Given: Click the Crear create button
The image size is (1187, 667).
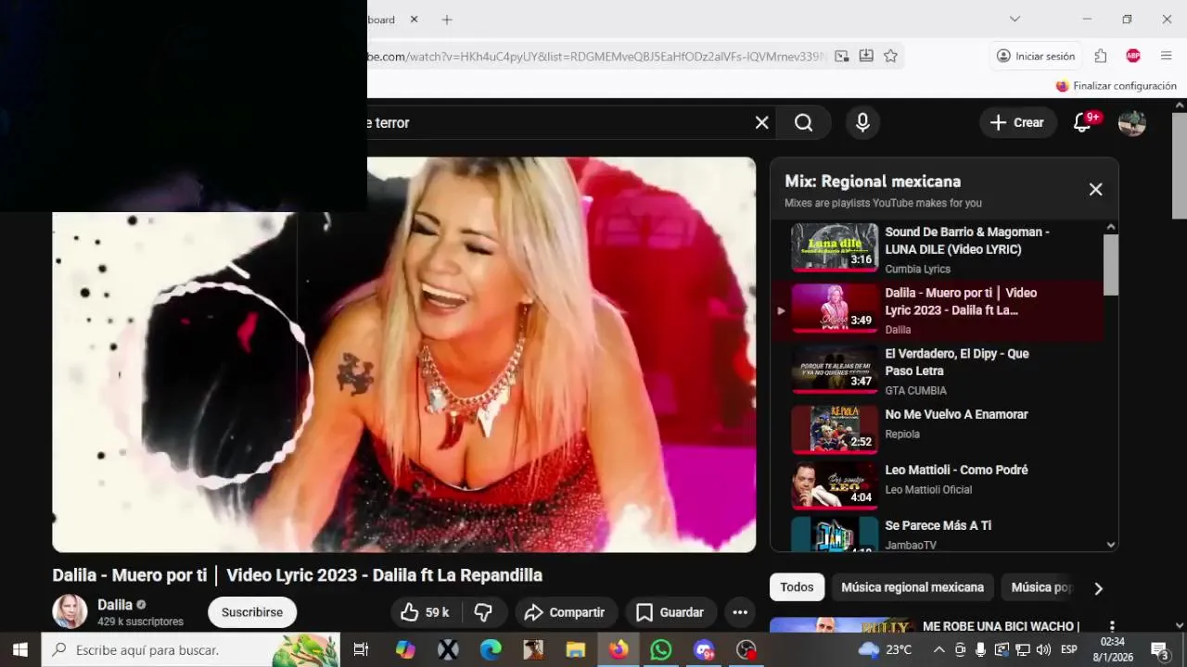Looking at the screenshot, I should click(x=1017, y=122).
